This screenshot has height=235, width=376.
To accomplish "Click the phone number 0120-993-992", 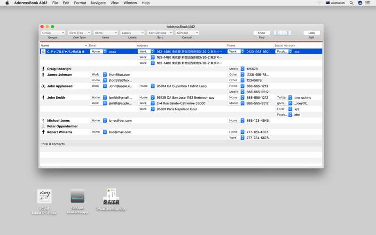I will point(258,52).
